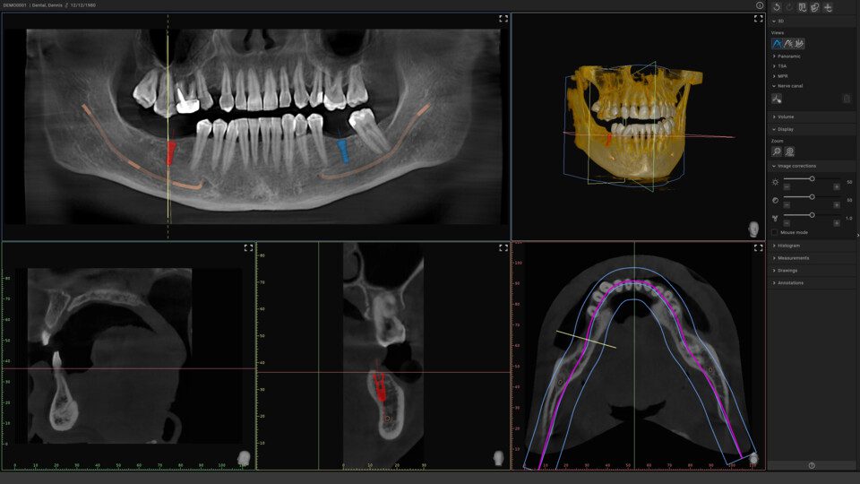Expand the Histogram section
The height and width of the screenshot is (484, 860).
coord(789,245)
